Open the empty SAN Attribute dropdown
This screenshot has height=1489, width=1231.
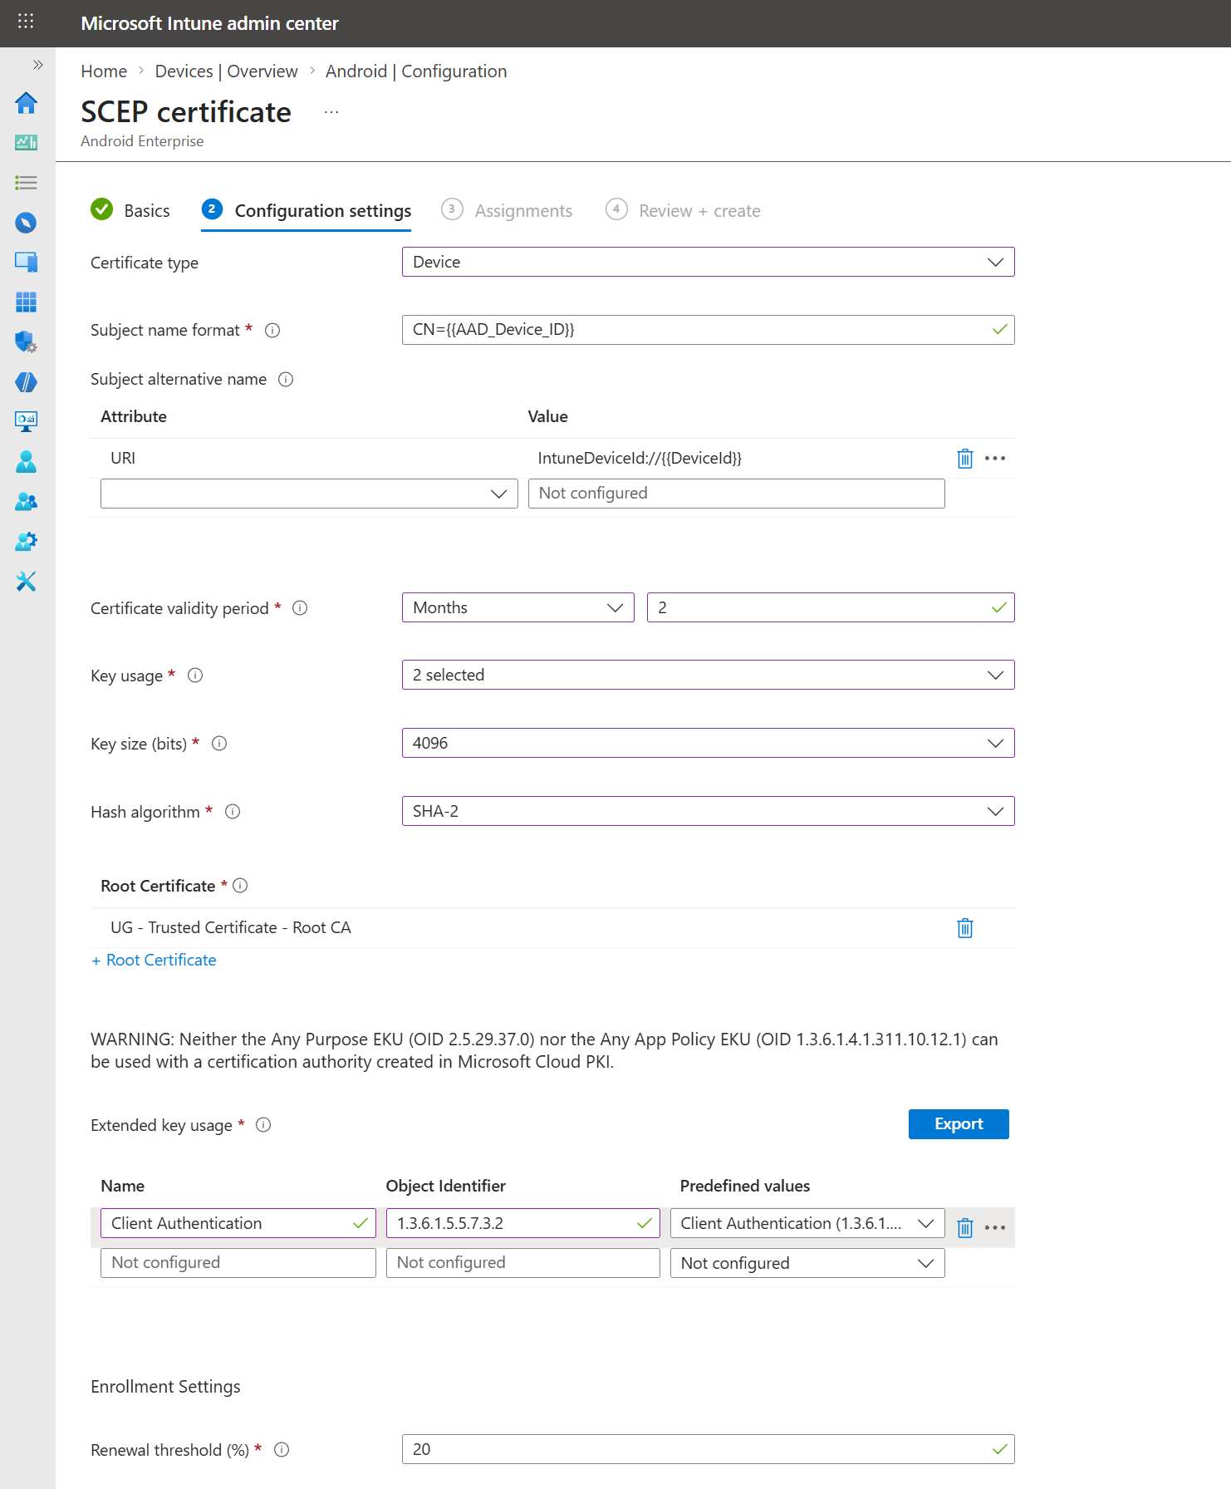coord(309,494)
